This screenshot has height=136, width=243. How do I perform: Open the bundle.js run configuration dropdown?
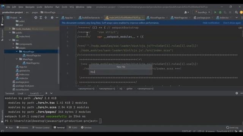pos(202,12)
